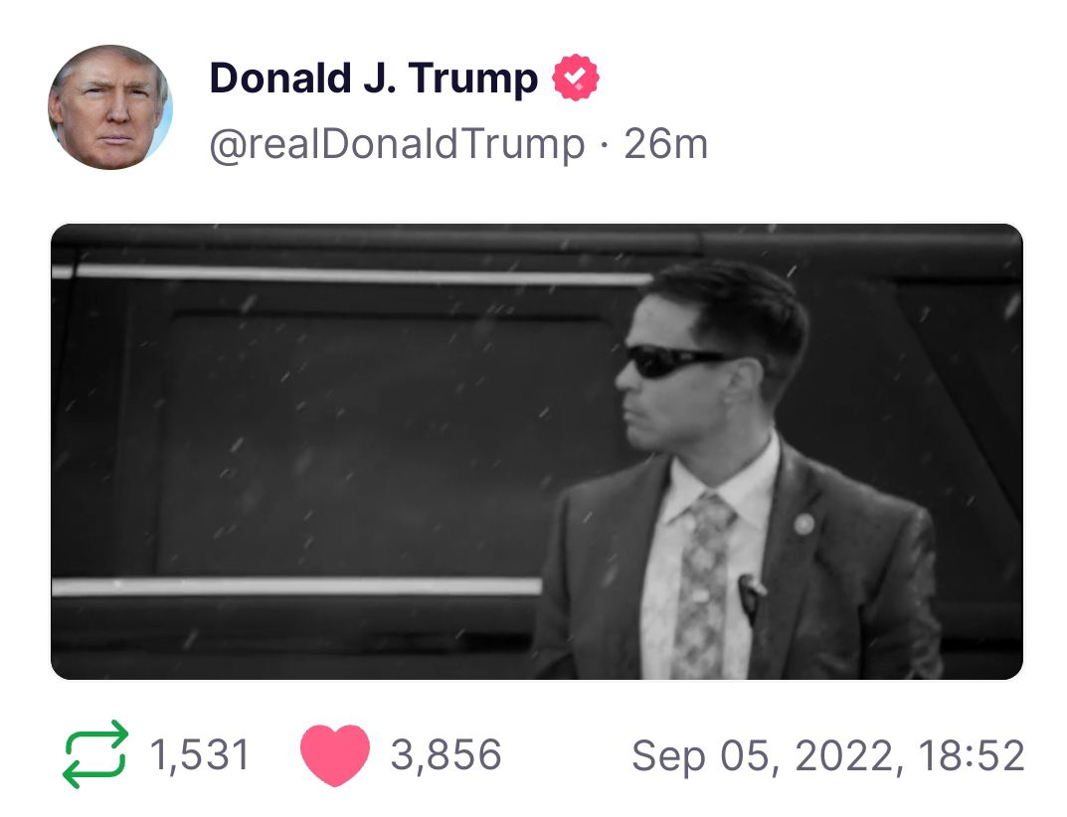Click the upper white stripe in the photo
Screen dimensions: 1067x817
tap(358, 272)
